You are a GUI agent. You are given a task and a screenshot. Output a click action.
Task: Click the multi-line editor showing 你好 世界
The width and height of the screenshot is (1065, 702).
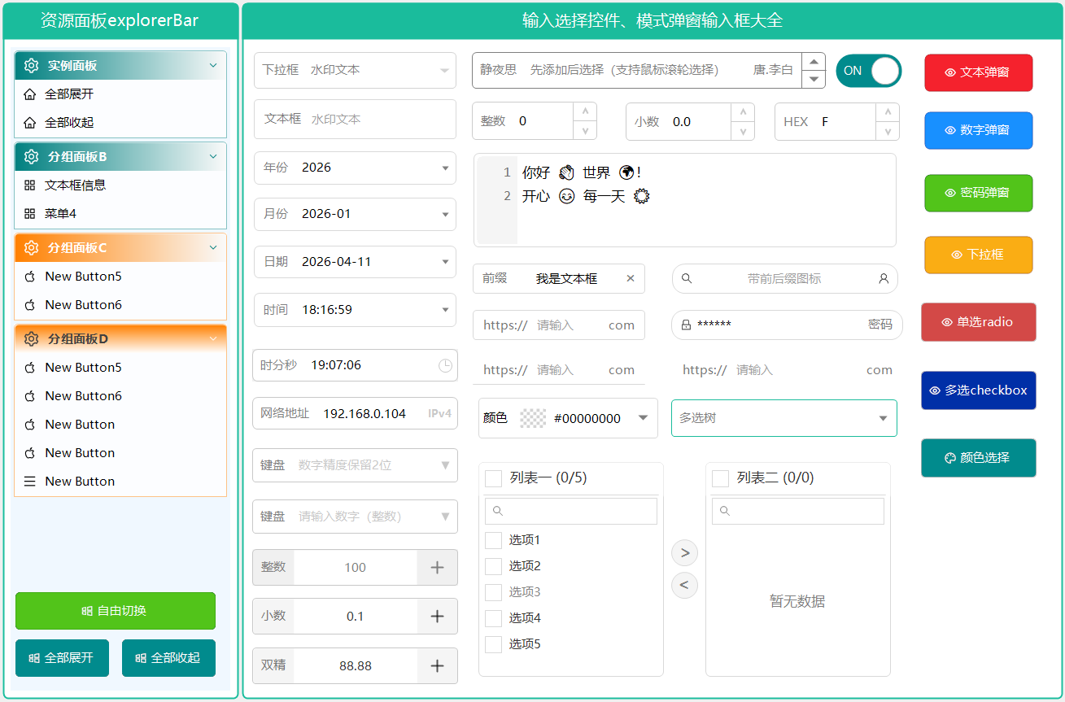coord(685,200)
